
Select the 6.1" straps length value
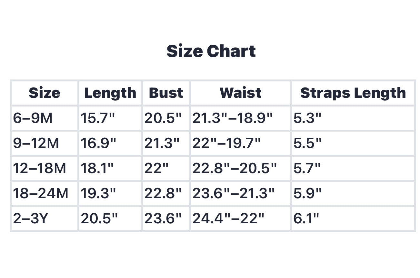click(x=306, y=218)
